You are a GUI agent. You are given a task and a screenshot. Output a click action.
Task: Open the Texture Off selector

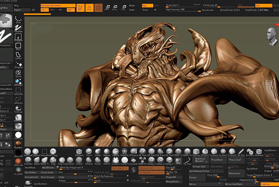click(x=5, y=85)
